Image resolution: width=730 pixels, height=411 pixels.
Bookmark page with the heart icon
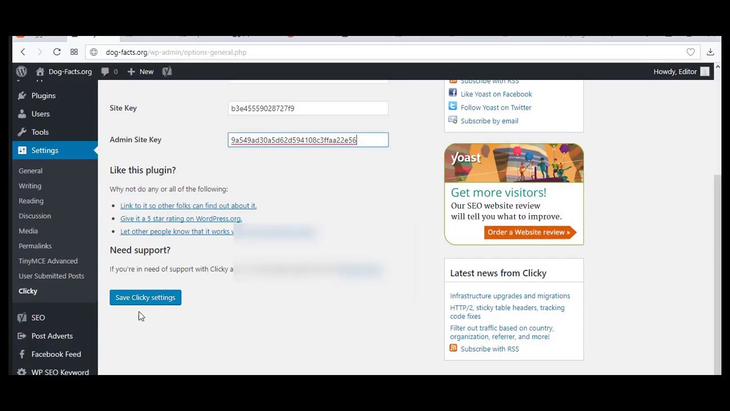click(691, 52)
